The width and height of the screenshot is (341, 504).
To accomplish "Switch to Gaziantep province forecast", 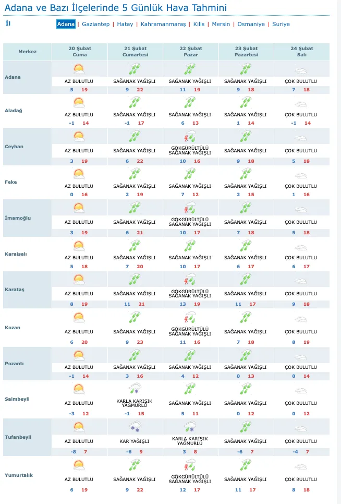I will (x=95, y=24).
